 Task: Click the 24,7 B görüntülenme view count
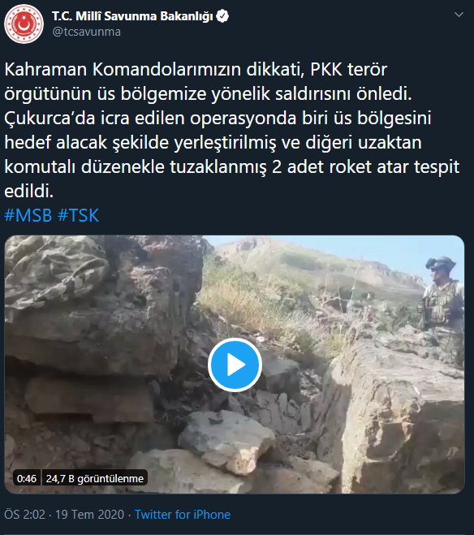point(94,478)
